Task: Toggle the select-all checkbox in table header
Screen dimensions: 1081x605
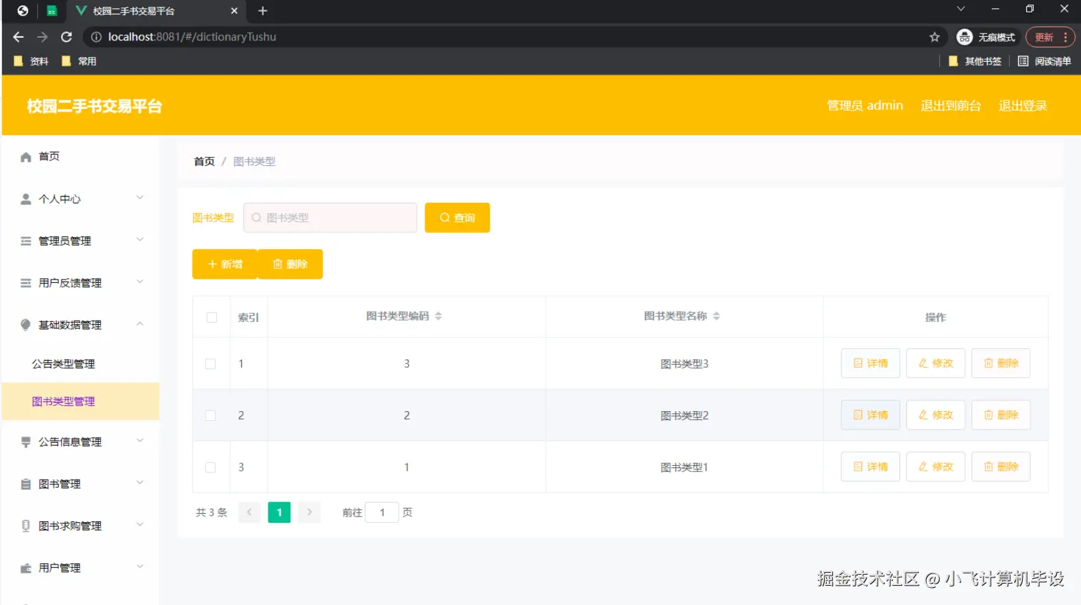Action: pyautogui.click(x=212, y=317)
